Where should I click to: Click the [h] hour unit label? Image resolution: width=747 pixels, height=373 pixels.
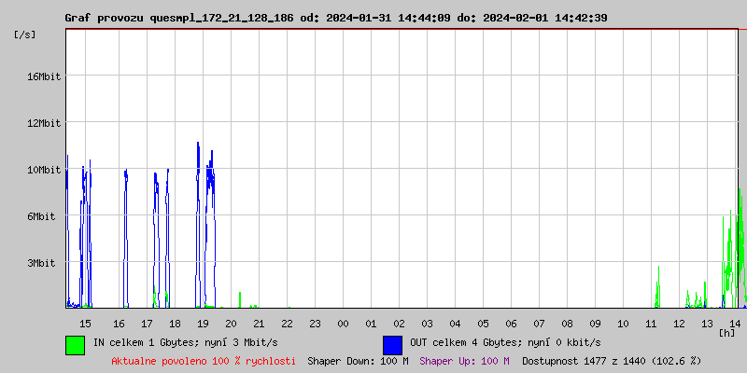[726, 332]
